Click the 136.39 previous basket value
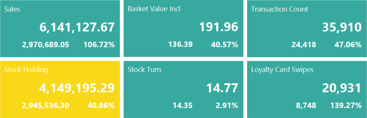The image size is (367, 118). click(x=180, y=44)
